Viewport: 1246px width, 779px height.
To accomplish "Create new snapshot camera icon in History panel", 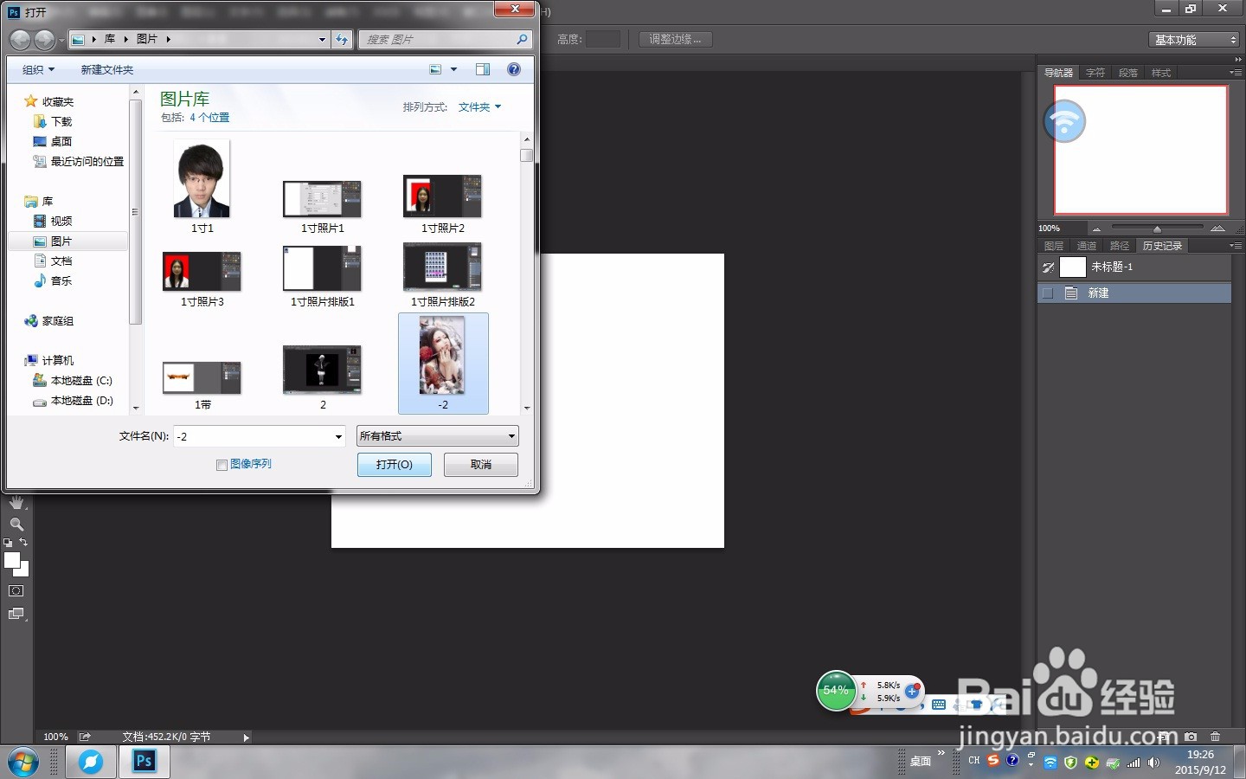I will (x=1191, y=737).
